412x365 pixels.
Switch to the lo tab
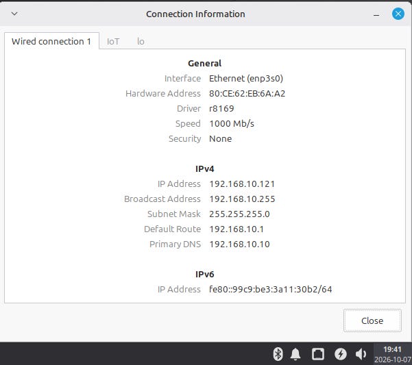tap(141, 42)
